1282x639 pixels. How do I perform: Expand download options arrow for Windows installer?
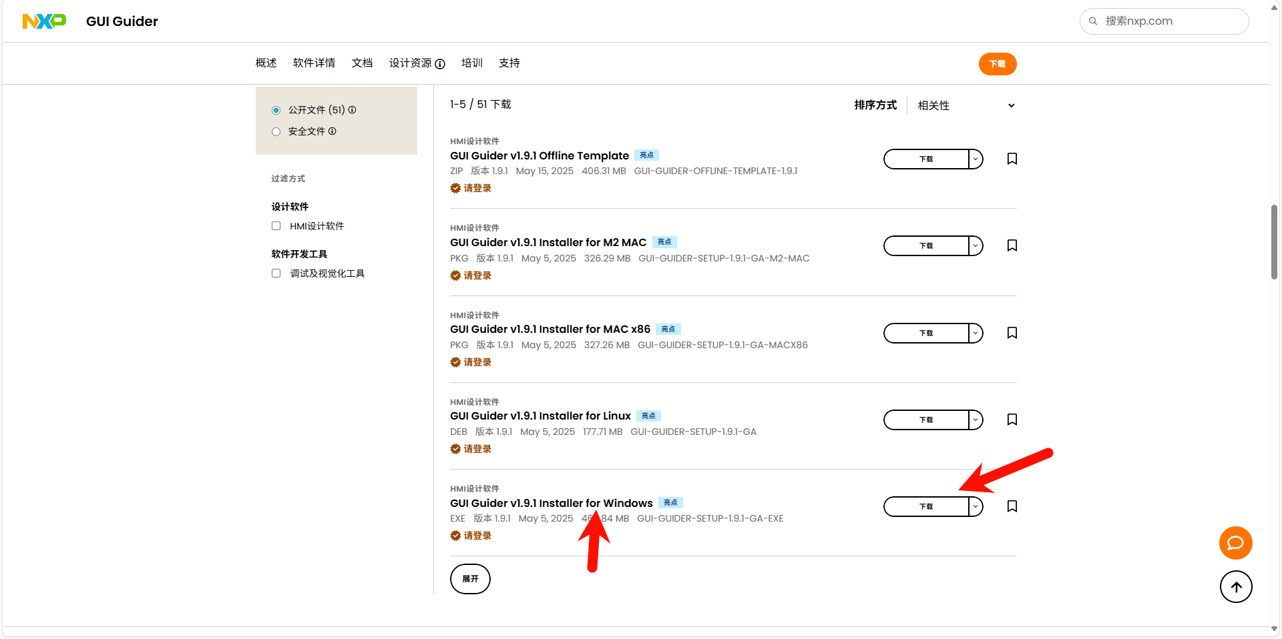[x=976, y=506]
